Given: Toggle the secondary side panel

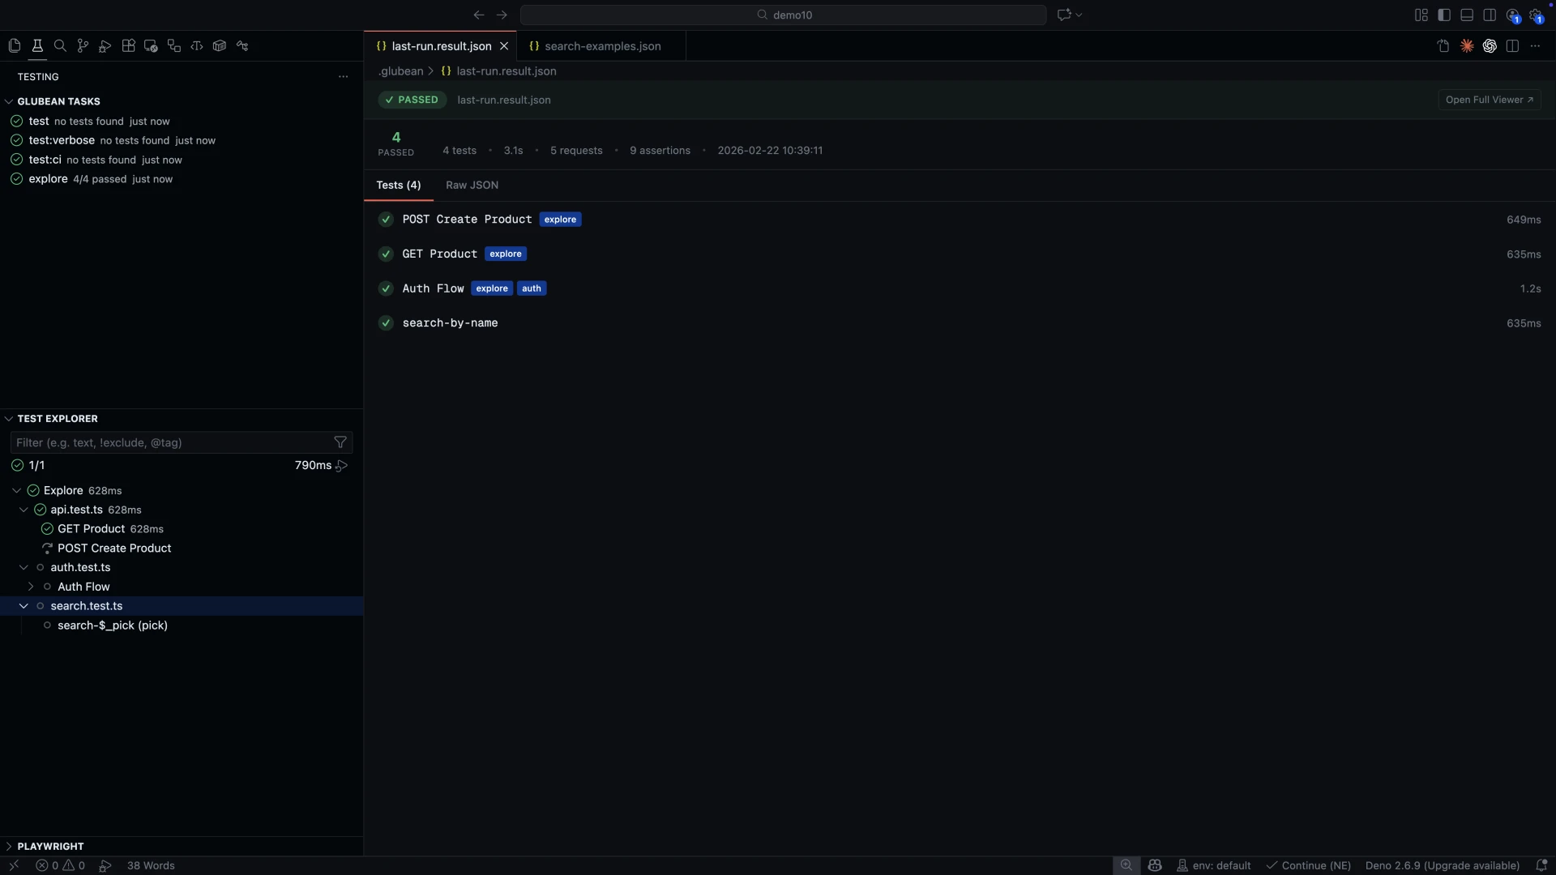Looking at the screenshot, I should pos(1490,15).
